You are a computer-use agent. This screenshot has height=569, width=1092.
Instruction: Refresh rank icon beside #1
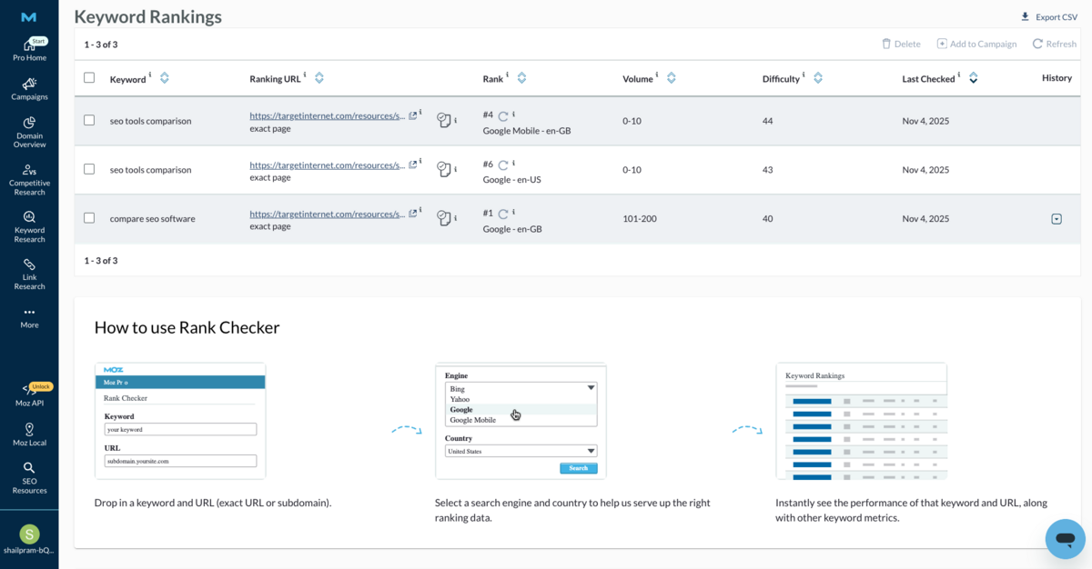point(503,215)
